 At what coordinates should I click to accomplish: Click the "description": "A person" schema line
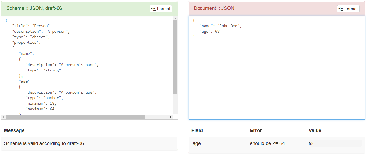[41, 31]
